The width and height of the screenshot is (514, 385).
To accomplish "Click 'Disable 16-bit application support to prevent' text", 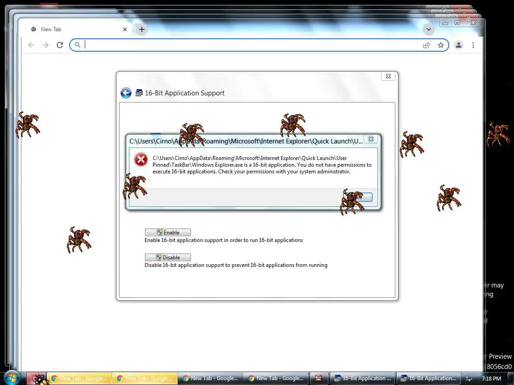I will click(x=236, y=265).
